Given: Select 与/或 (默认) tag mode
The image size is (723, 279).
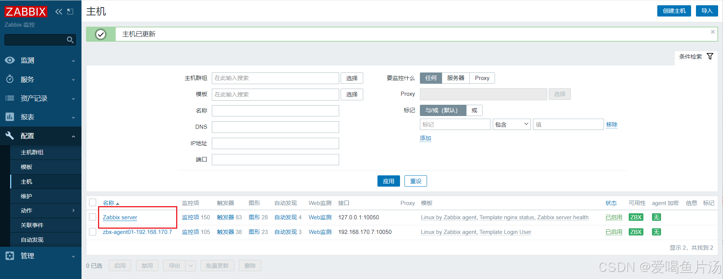Looking at the screenshot, I should click(443, 110).
